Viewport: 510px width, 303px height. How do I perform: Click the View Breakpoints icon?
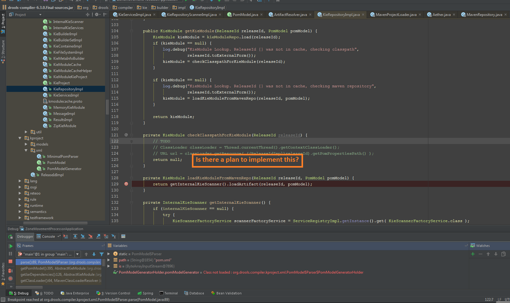click(10, 271)
